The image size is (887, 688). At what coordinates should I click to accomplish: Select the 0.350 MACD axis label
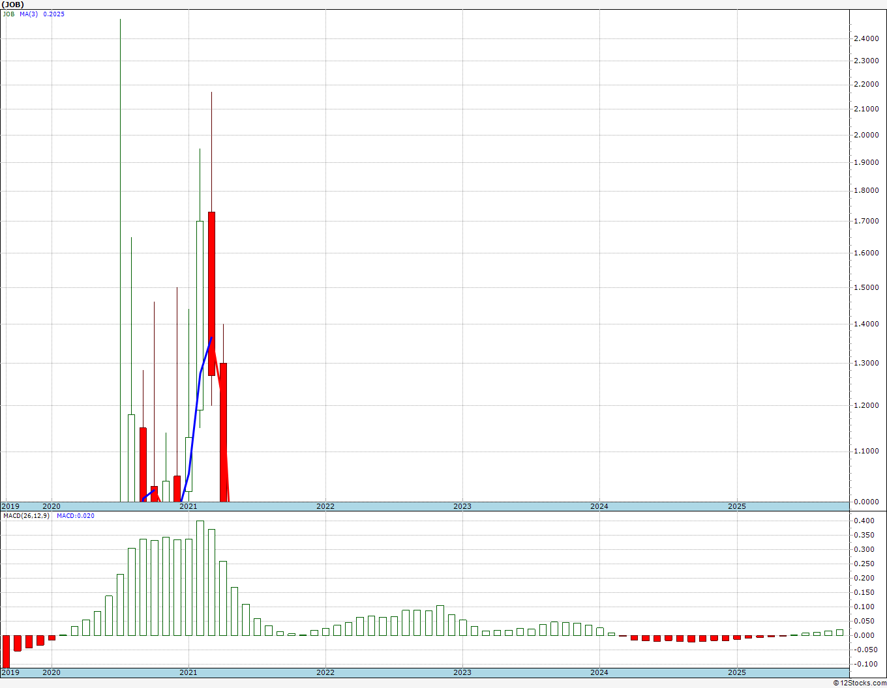point(864,536)
